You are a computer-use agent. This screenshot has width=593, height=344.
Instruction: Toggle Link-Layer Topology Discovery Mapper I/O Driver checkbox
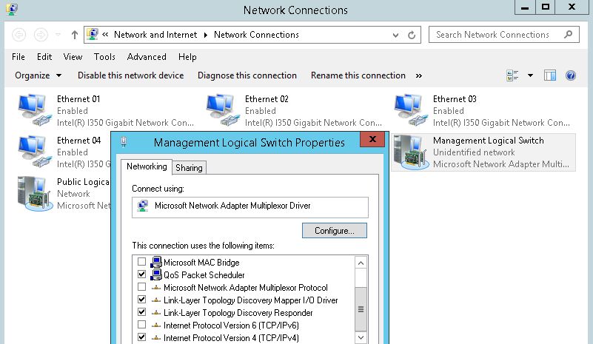pyautogui.click(x=142, y=300)
